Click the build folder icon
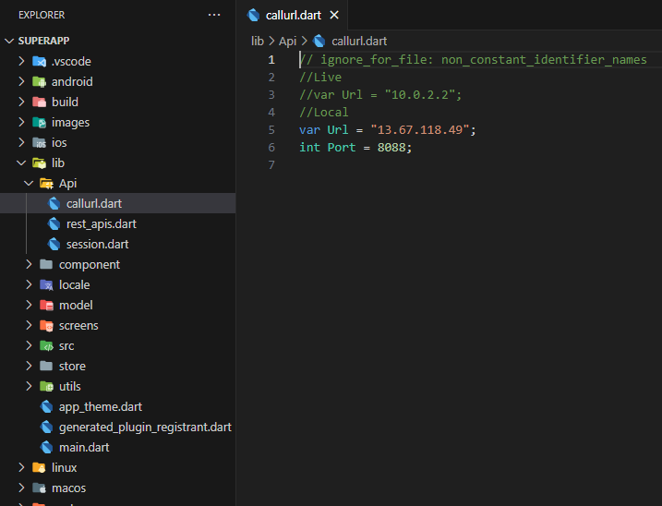 point(39,102)
